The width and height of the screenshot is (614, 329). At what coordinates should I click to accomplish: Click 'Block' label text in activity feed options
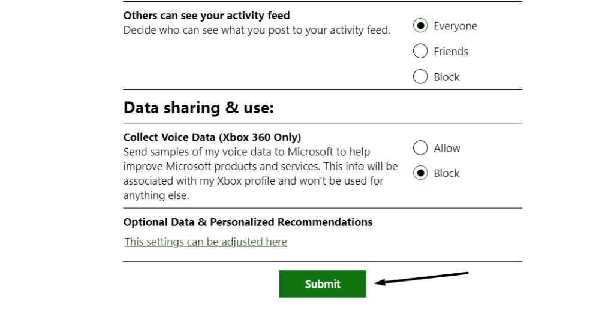click(x=447, y=77)
